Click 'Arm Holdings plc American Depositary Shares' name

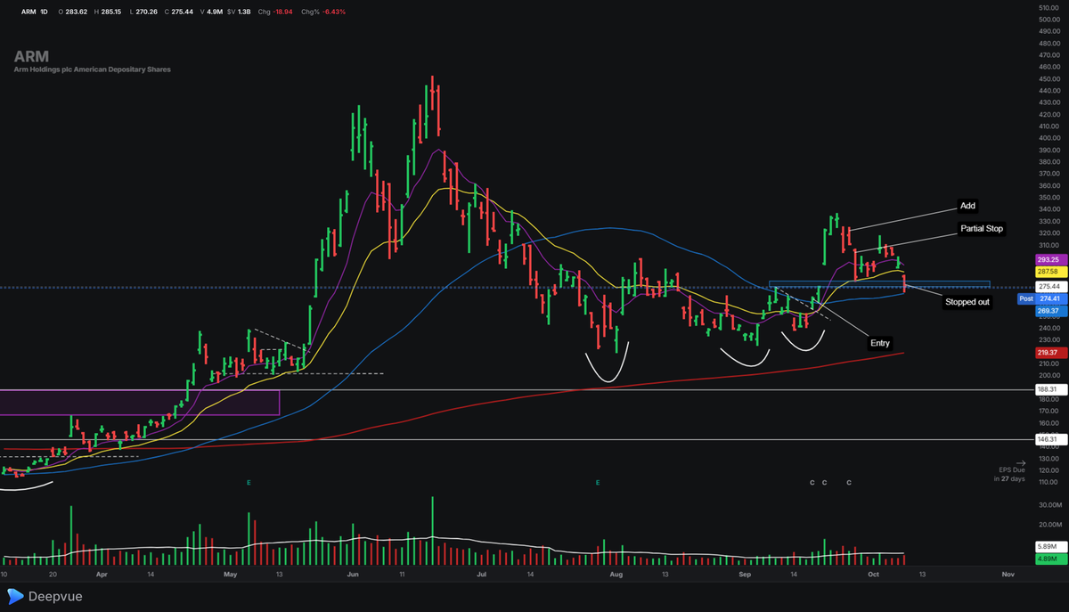click(x=93, y=69)
